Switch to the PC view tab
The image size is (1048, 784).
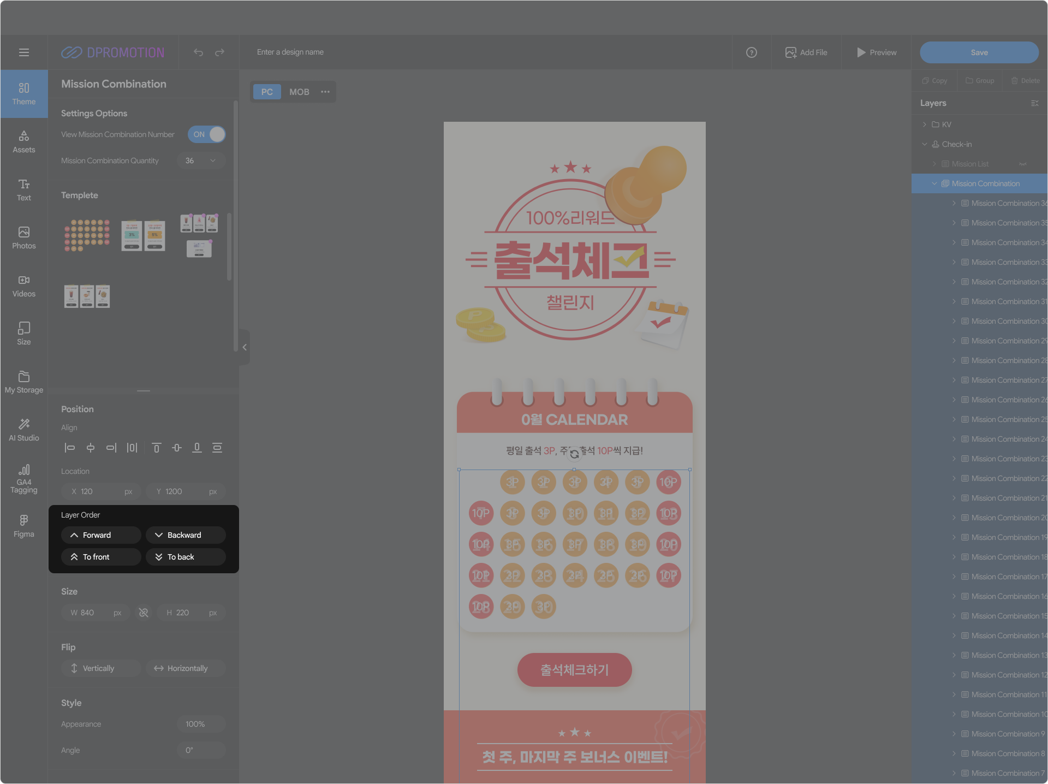point(267,92)
